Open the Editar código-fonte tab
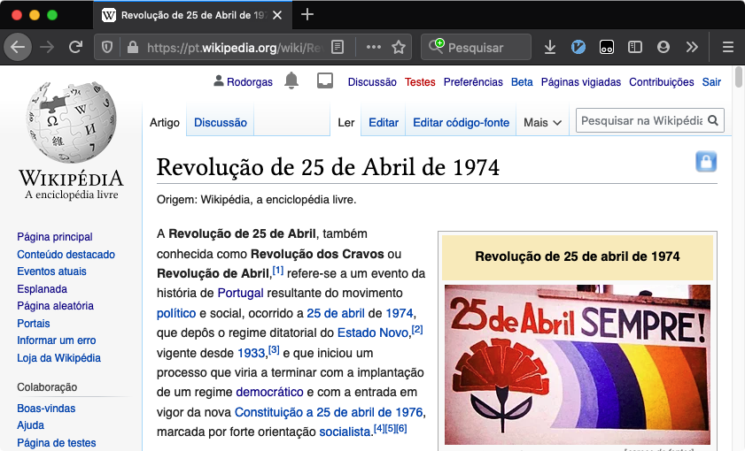The height and width of the screenshot is (451, 745). (x=461, y=122)
